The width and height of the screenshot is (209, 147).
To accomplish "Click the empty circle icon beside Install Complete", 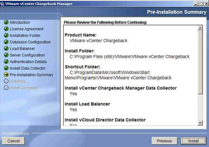I will coord(6,88).
